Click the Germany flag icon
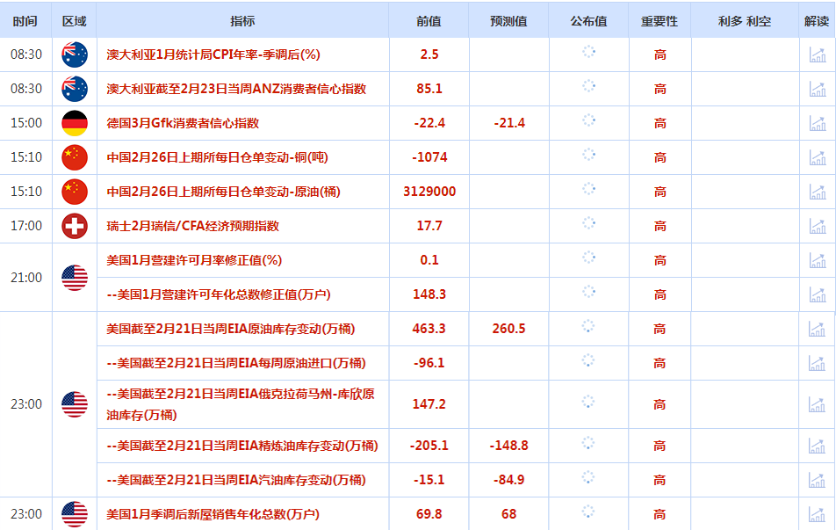This screenshot has height=530, width=836. coord(75,123)
